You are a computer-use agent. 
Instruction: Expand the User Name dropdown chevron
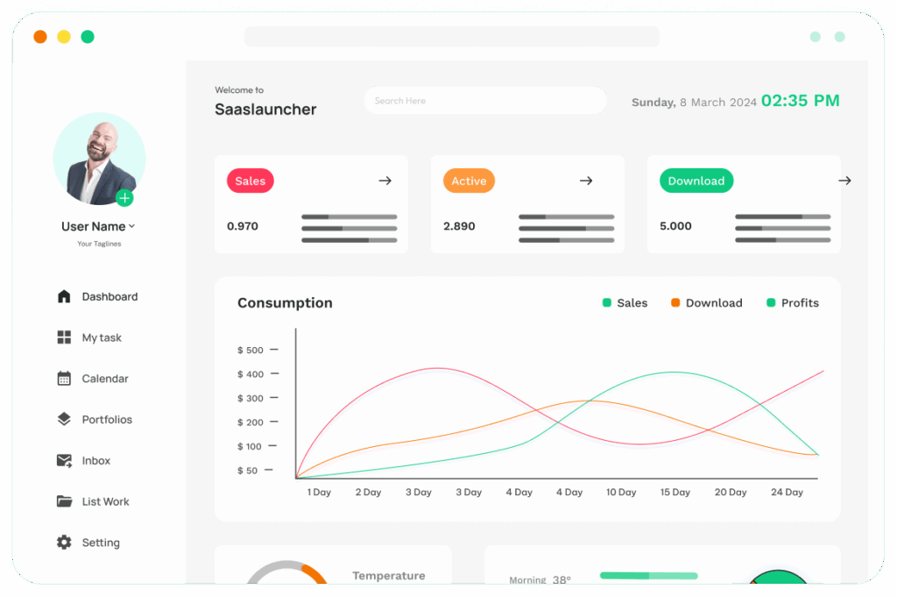131,227
